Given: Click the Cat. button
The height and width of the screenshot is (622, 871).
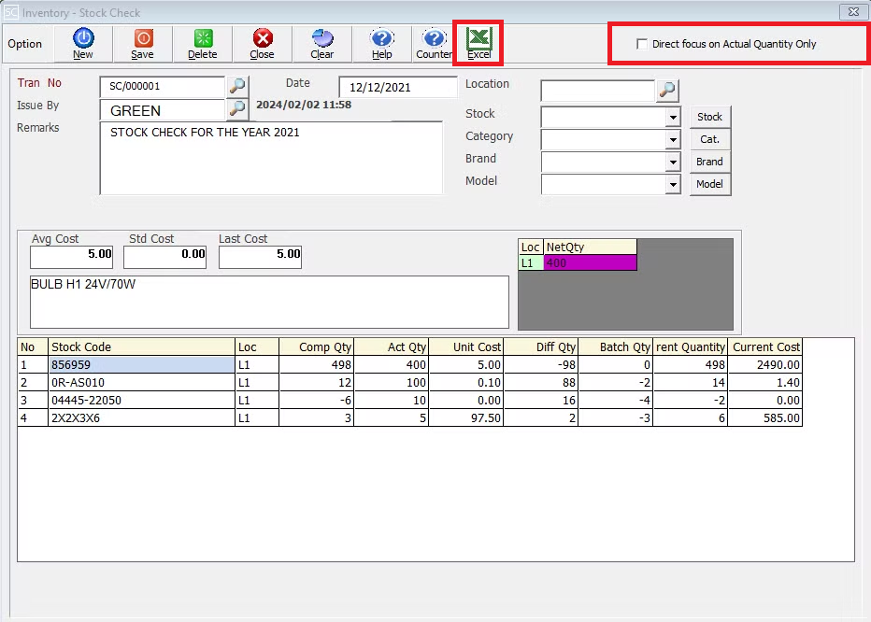Looking at the screenshot, I should click(x=710, y=139).
